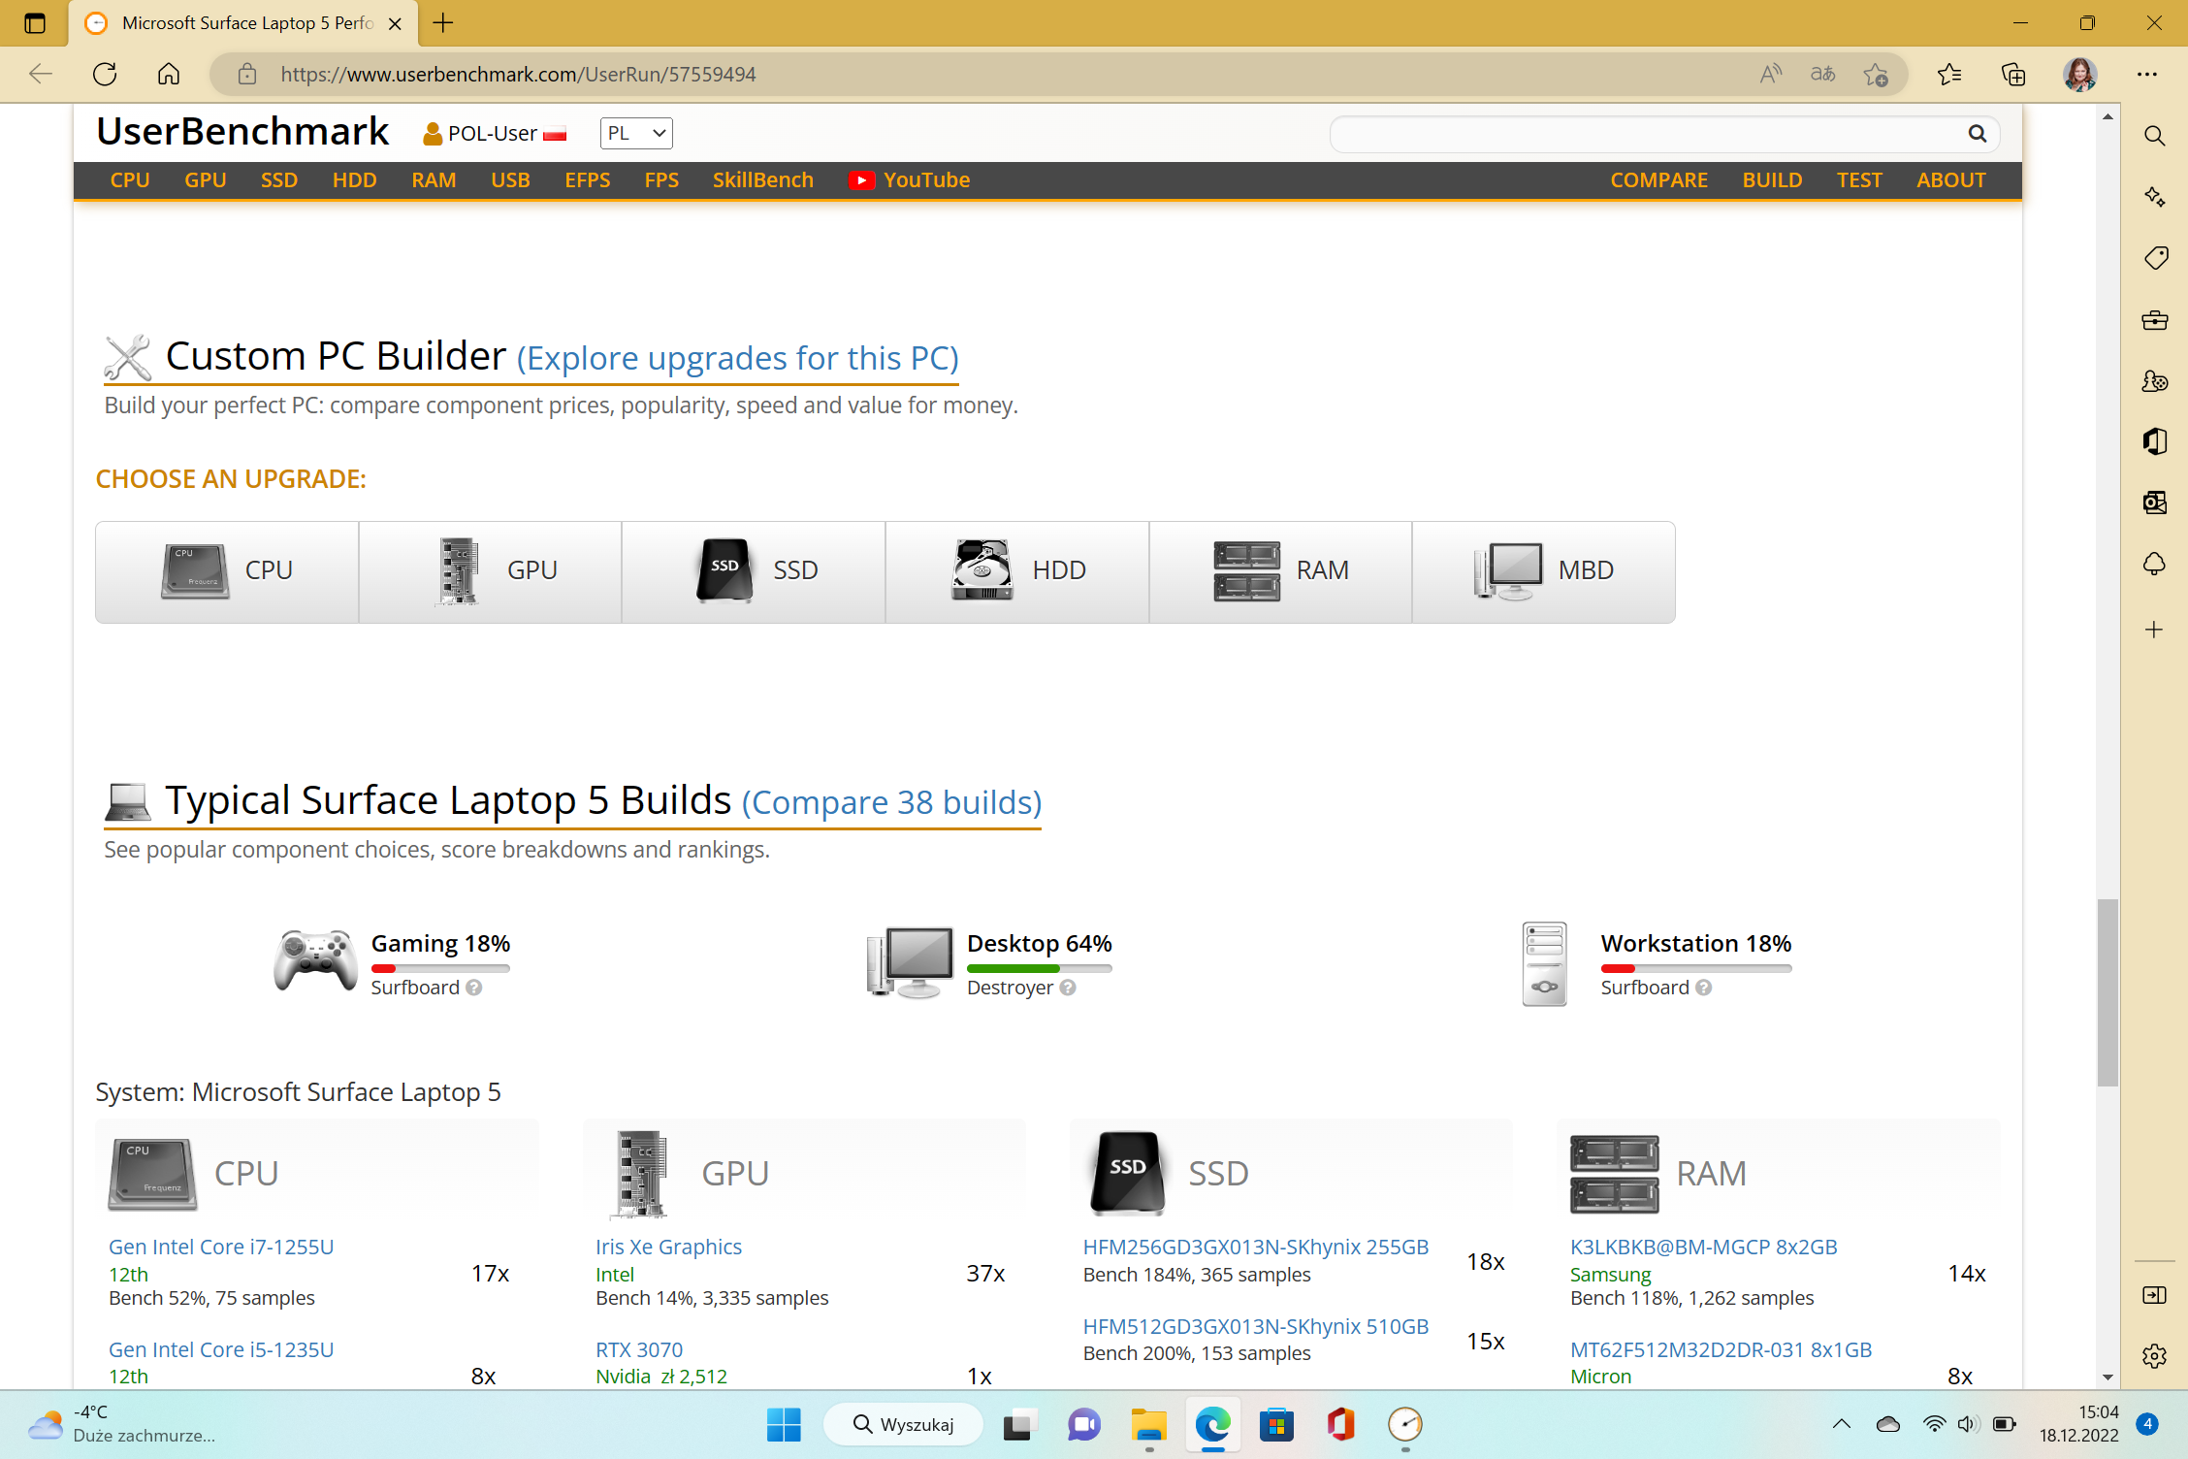The height and width of the screenshot is (1459, 2188).
Task: Open the GPU menu in navigation bar
Action: pos(206,180)
